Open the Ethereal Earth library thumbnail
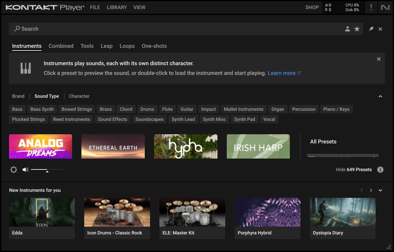394x252 pixels. click(113, 146)
